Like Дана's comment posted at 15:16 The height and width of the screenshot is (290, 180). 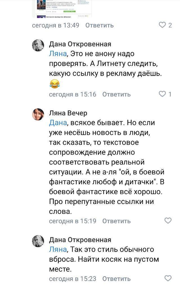[x=163, y=94]
